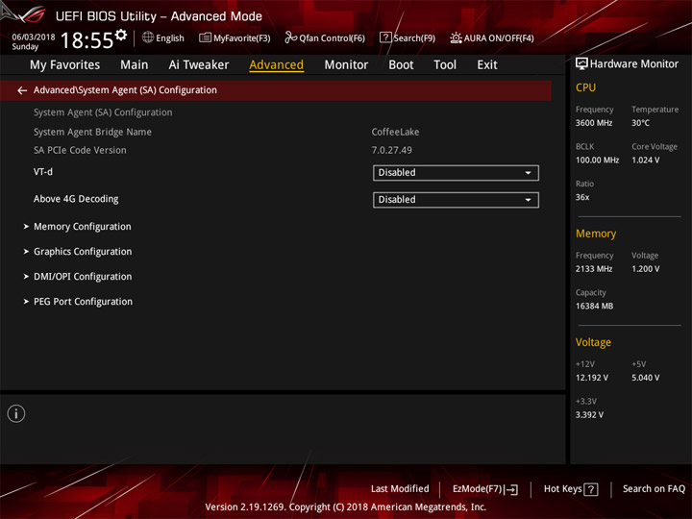This screenshot has height=519, width=692.
Task: Click the Qfan Control fan icon
Action: (x=290, y=37)
